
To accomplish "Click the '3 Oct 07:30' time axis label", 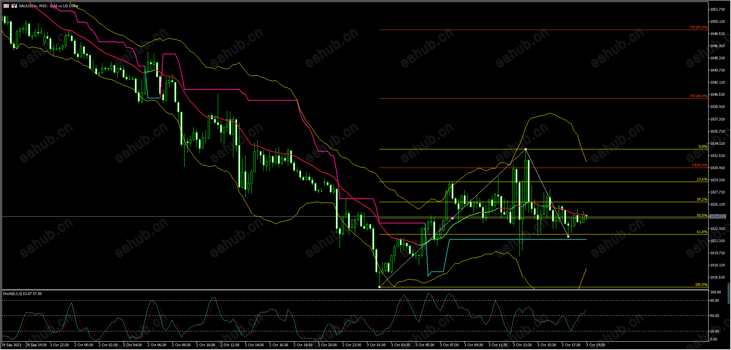I will (x=449, y=345).
